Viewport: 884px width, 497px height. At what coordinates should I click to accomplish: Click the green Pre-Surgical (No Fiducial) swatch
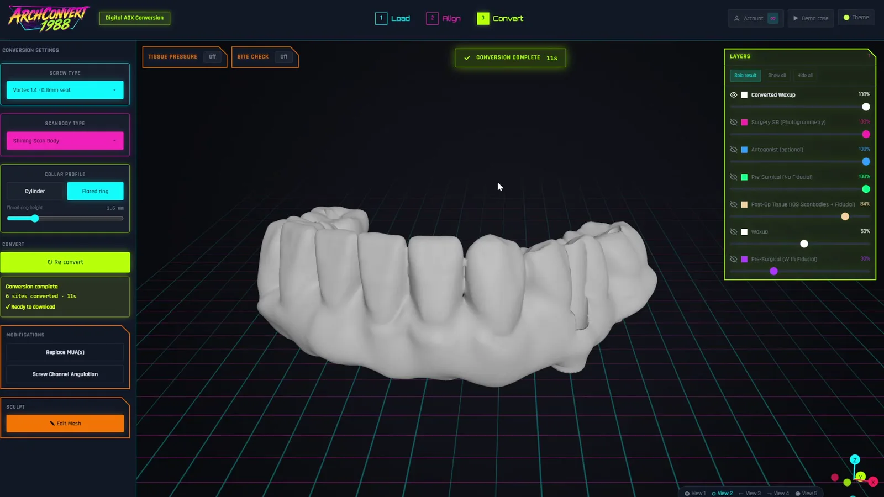[744, 177]
